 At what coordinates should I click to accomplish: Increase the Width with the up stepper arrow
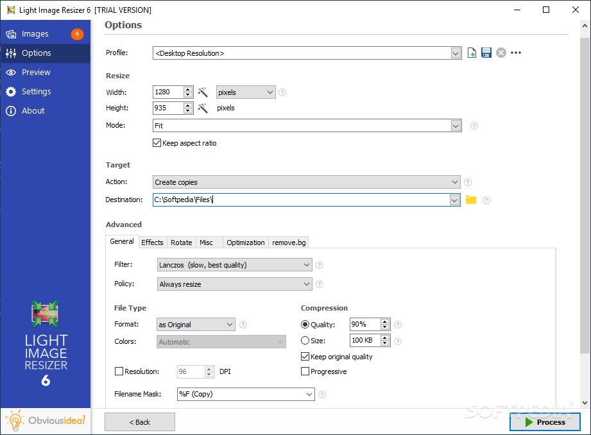click(x=188, y=89)
